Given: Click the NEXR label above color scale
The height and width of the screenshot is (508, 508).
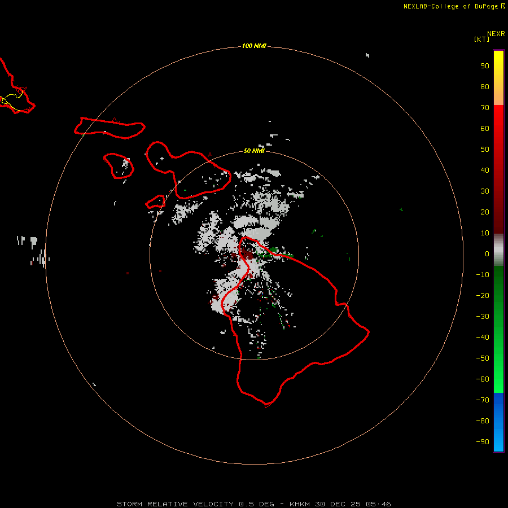Looking at the screenshot, I should pyautogui.click(x=496, y=34).
